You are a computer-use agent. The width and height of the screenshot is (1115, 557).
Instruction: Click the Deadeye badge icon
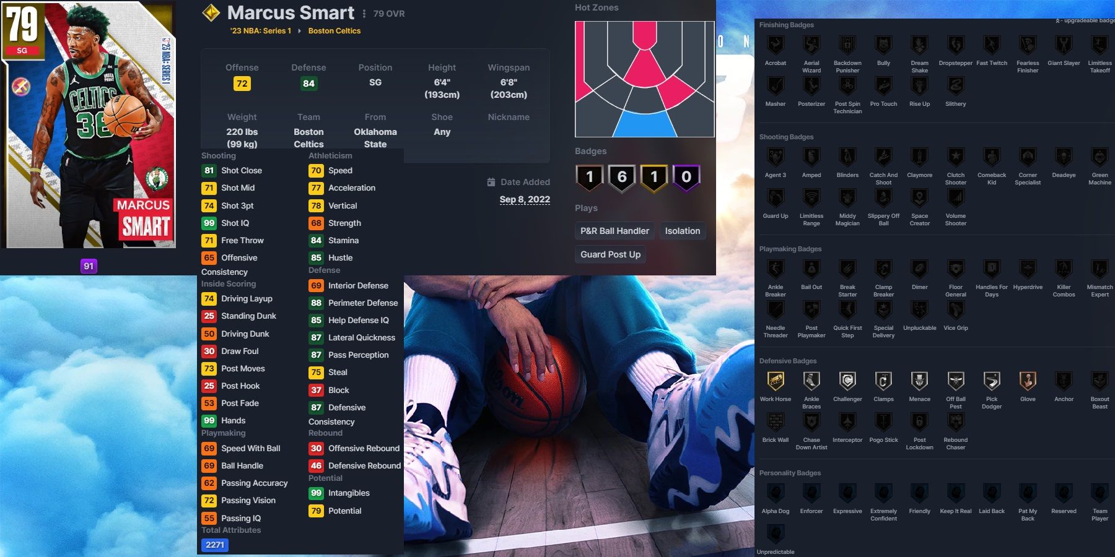coord(1064,157)
